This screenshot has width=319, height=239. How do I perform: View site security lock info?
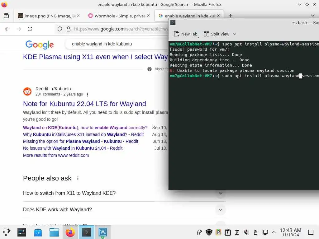click(x=69, y=29)
